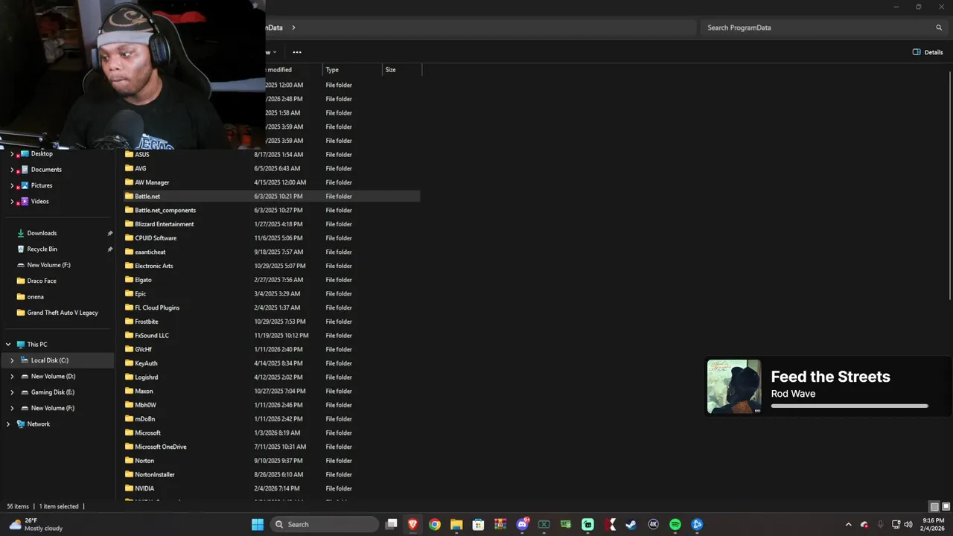Select the Elgato folder row
Image resolution: width=953 pixels, height=536 pixels.
(272, 280)
